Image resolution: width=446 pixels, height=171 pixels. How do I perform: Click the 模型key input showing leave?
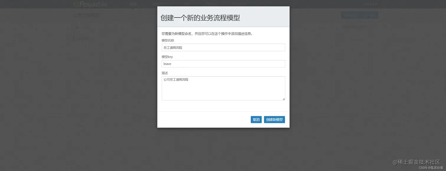223,64
